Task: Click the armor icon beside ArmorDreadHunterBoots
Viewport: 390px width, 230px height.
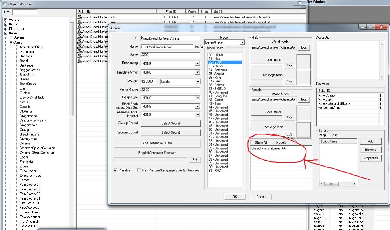Action: [80, 17]
